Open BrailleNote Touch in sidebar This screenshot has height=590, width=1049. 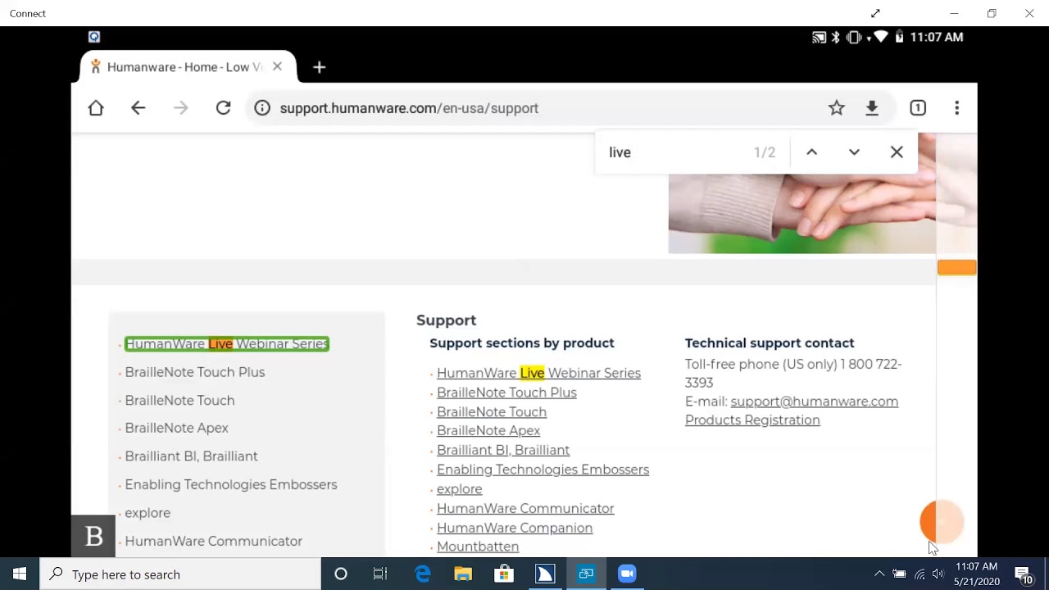[179, 401]
